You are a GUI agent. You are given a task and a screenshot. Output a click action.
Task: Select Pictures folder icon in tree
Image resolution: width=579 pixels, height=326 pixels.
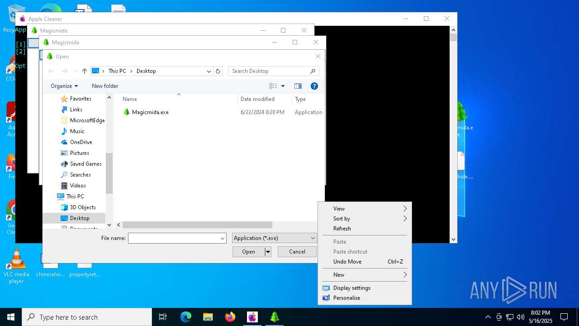tap(64, 153)
